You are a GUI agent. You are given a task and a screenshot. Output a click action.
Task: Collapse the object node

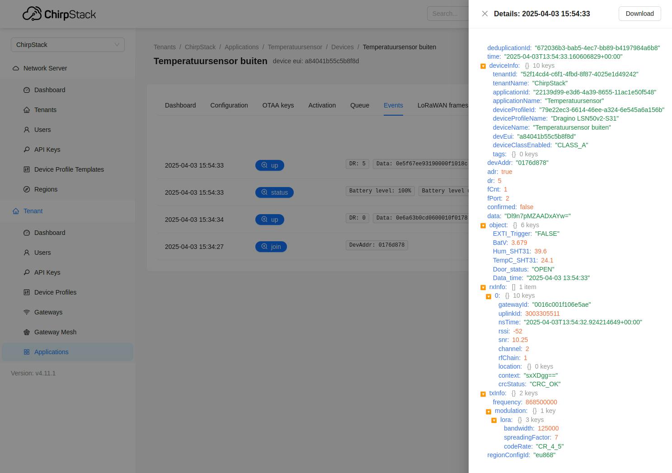[483, 225]
